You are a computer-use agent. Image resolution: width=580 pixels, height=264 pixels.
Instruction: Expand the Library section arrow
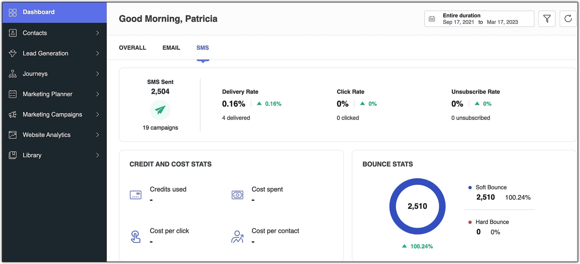[98, 155]
